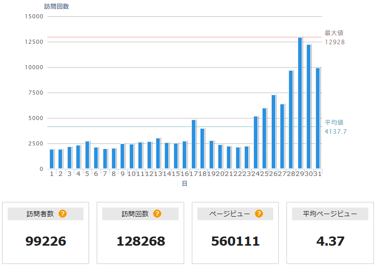Screen dimensions: 377x266
Task: Click the 平均ページビュー card header
Action: pos(330,214)
